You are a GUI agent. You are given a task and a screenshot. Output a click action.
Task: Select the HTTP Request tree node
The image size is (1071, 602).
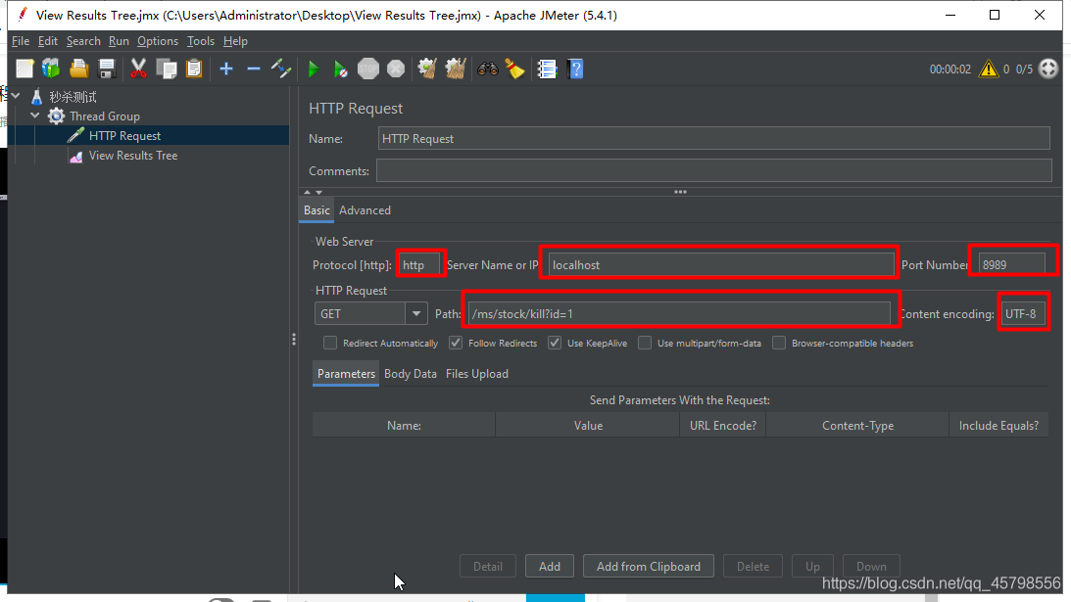click(x=125, y=136)
